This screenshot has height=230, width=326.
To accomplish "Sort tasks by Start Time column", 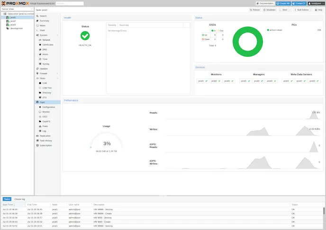I will pos(14,205).
